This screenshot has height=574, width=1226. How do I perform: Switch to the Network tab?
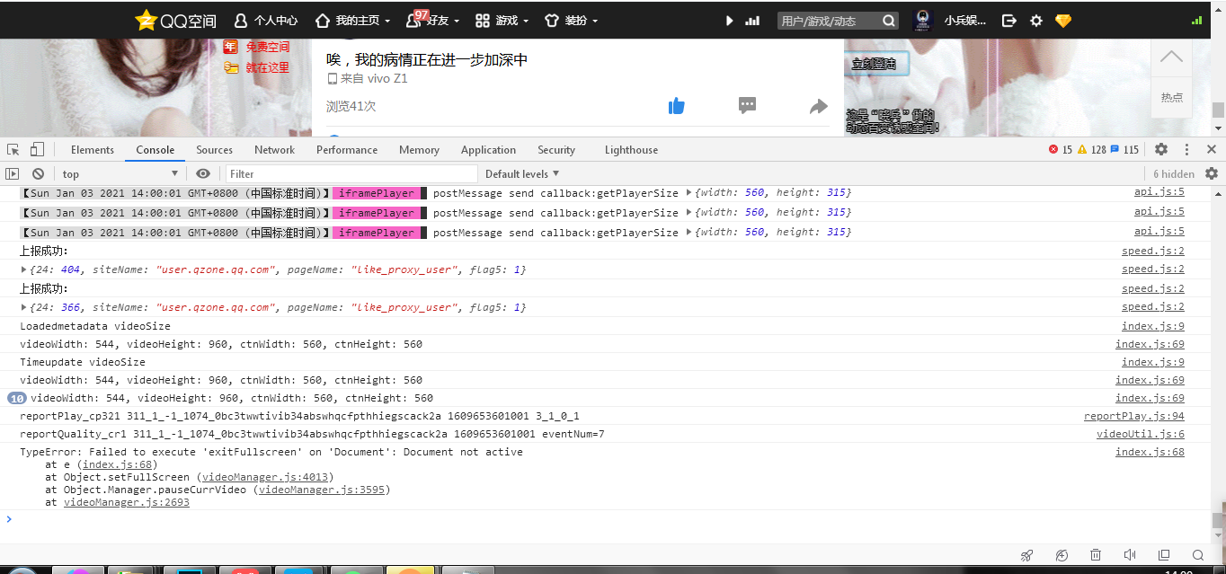coord(274,150)
